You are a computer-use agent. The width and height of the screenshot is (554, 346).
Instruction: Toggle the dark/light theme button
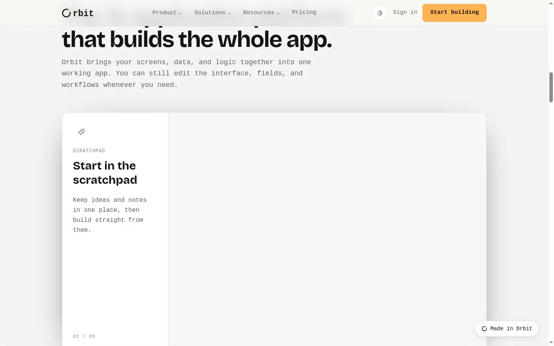380,13
